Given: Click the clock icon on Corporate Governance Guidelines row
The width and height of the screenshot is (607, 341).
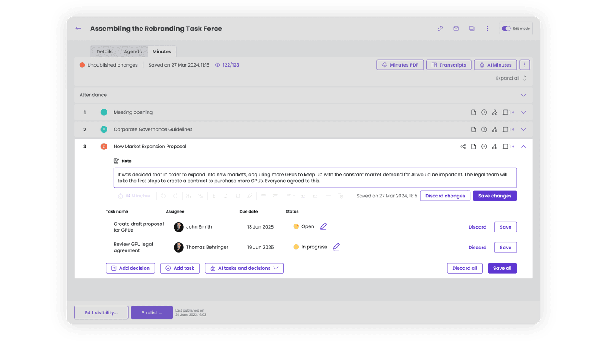Looking at the screenshot, I should [x=484, y=129].
